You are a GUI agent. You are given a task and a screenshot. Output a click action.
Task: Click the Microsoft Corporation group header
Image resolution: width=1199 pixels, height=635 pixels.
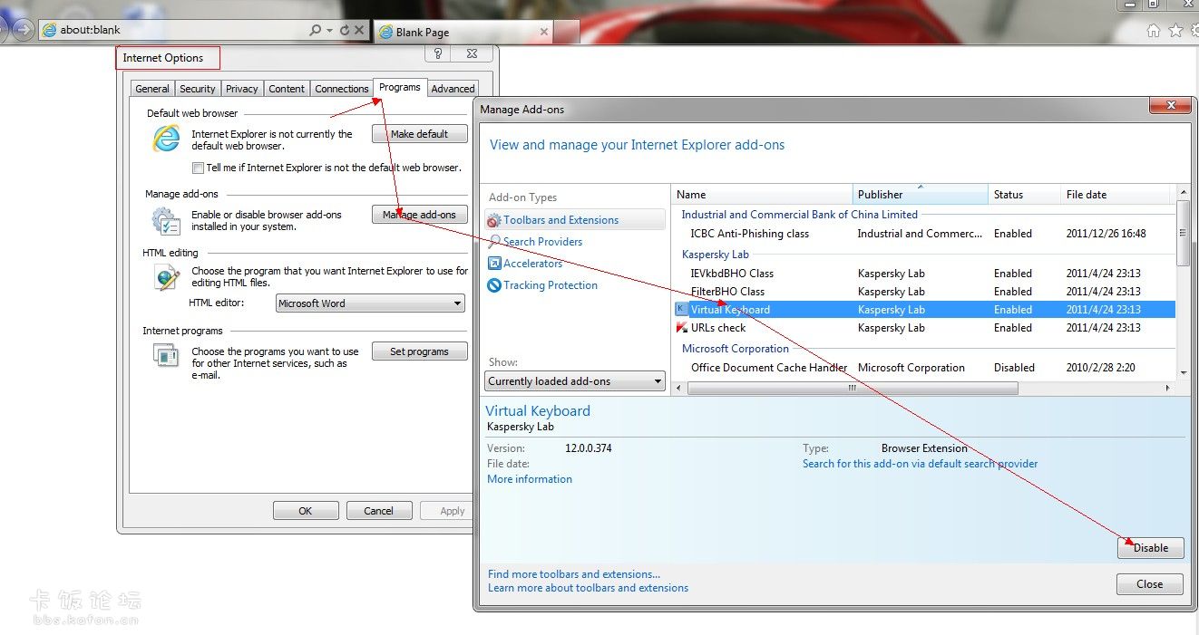point(736,349)
